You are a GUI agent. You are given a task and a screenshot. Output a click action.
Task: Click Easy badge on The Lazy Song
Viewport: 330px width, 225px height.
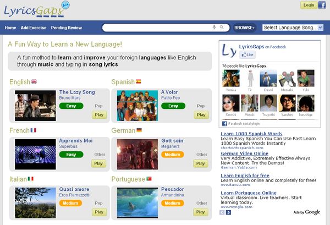click(71, 106)
